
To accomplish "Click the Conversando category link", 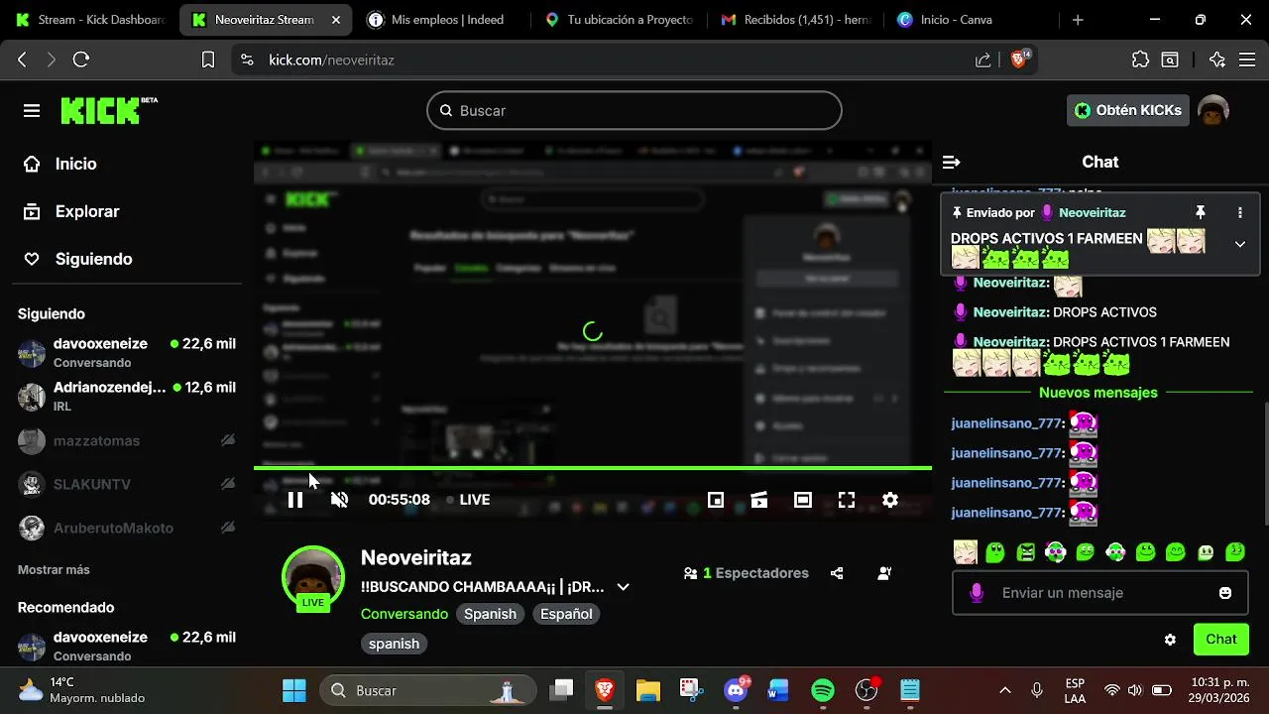I will click(404, 614).
